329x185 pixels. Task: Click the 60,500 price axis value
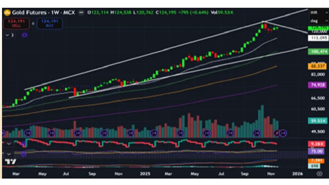coord(318,109)
